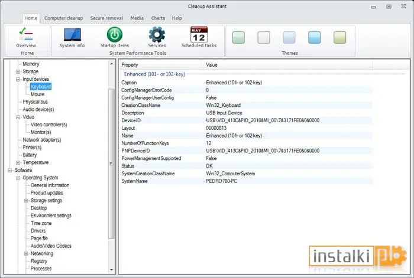
Task: Expand the Temperature tree node
Action: click(18, 163)
